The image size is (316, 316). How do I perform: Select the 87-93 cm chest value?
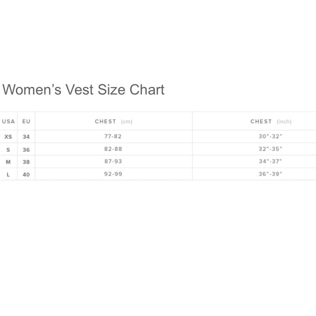[x=113, y=162]
